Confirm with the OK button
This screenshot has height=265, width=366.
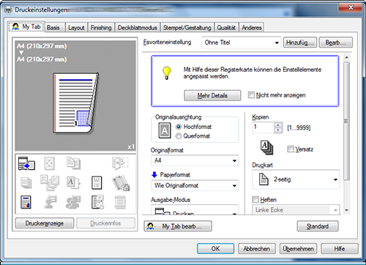pos(215,249)
